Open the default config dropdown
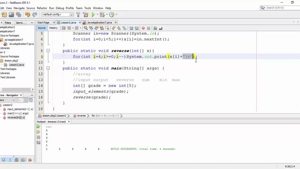The image size is (300, 169). [x=57, y=15]
